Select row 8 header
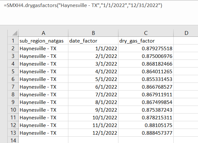The image size is (198, 143). point(13,94)
